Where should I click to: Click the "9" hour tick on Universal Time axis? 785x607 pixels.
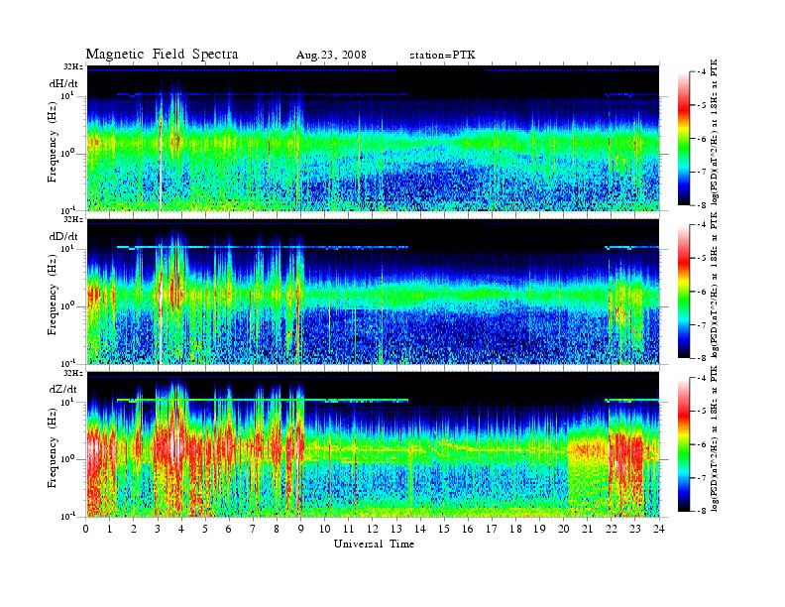tap(301, 529)
